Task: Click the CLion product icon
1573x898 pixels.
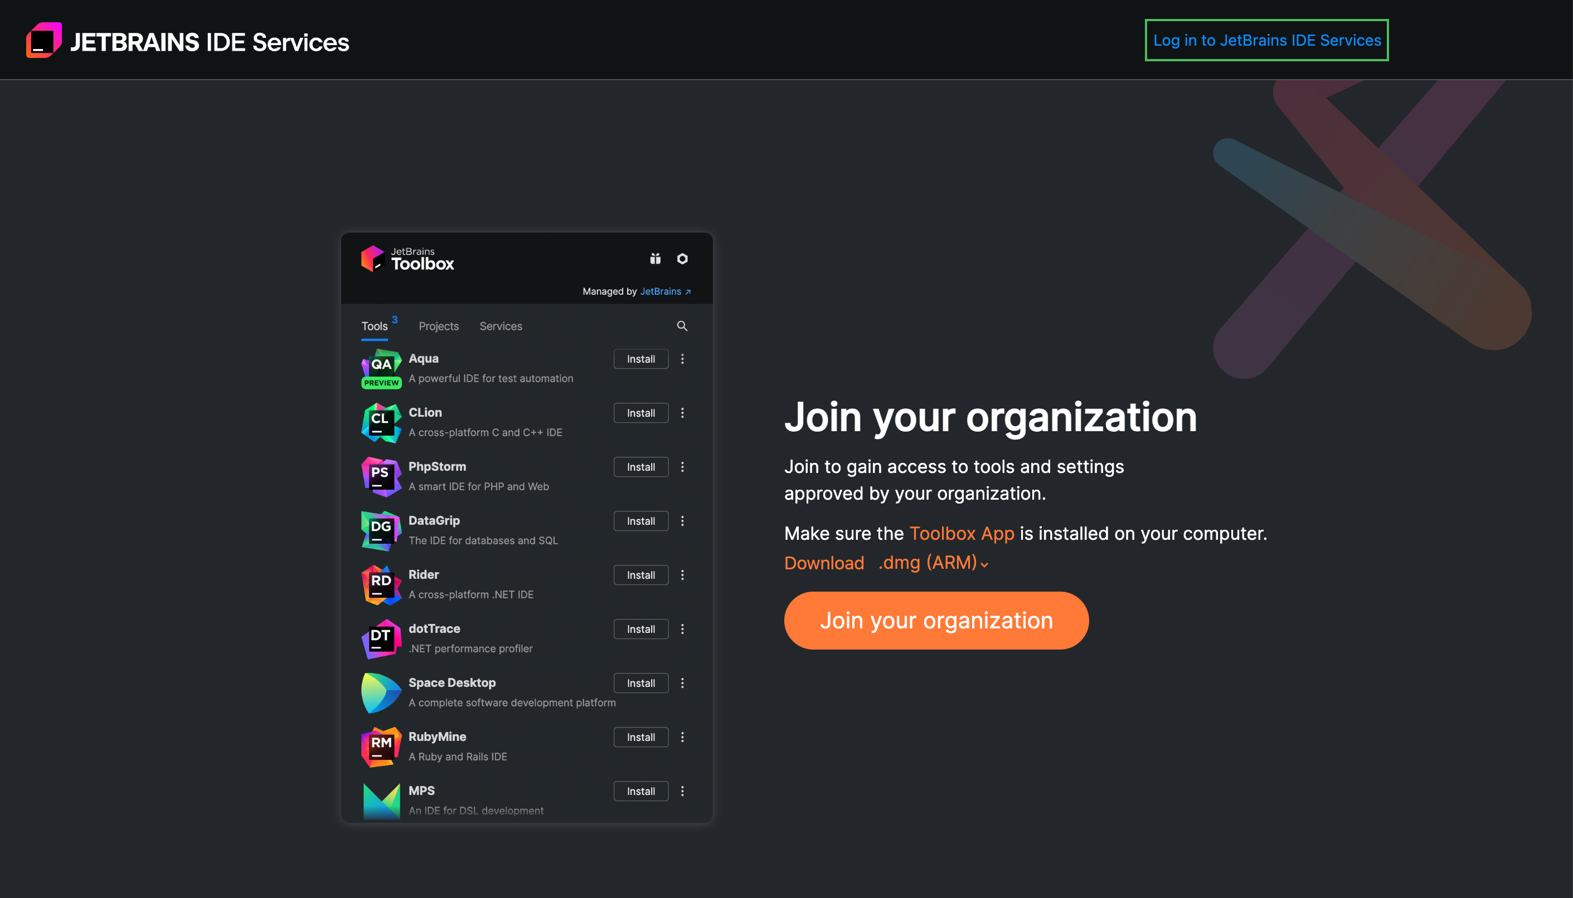Action: click(381, 422)
